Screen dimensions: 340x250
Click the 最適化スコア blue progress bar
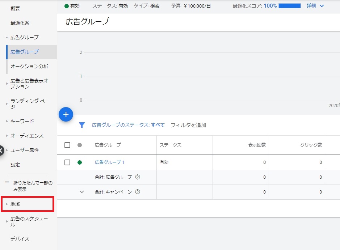tap(290, 6)
